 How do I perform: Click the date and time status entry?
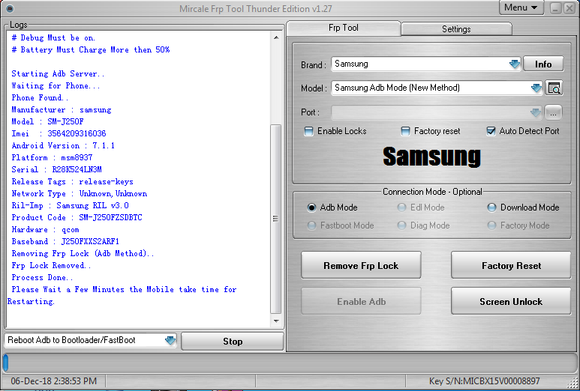pos(53,381)
